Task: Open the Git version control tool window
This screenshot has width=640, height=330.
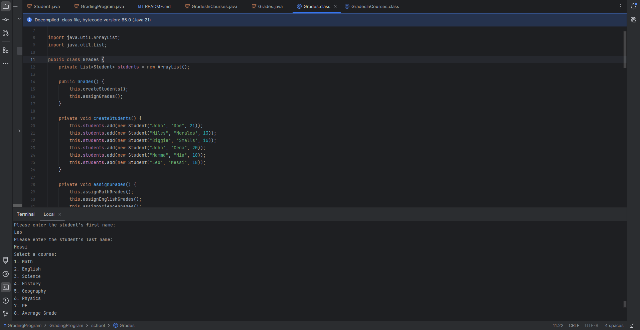Action: point(6,314)
